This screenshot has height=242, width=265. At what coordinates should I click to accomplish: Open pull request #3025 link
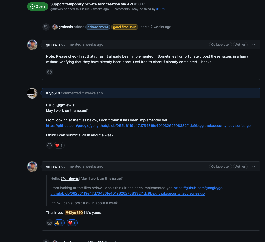point(161,9)
